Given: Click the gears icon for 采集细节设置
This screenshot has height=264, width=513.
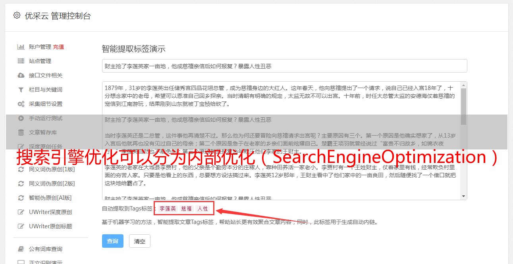Looking at the screenshot, I should 21,104.
